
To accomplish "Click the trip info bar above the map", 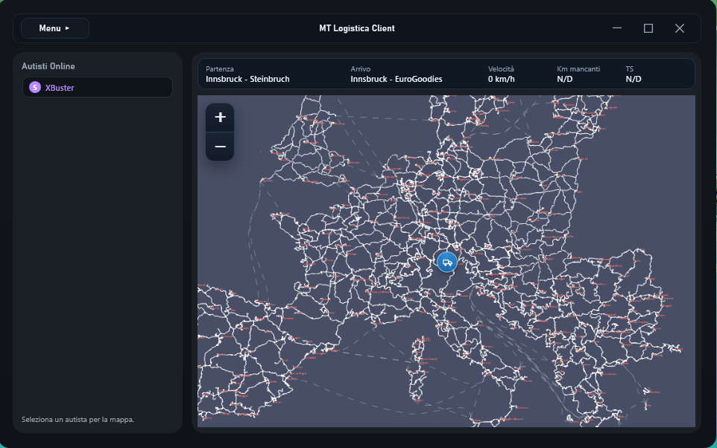I will point(446,74).
